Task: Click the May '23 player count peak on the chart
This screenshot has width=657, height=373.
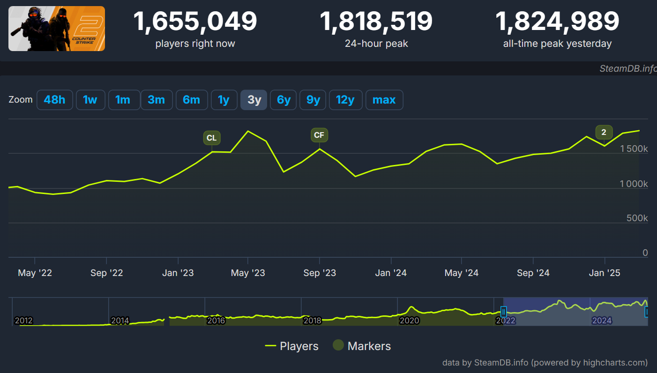Action: [x=248, y=131]
